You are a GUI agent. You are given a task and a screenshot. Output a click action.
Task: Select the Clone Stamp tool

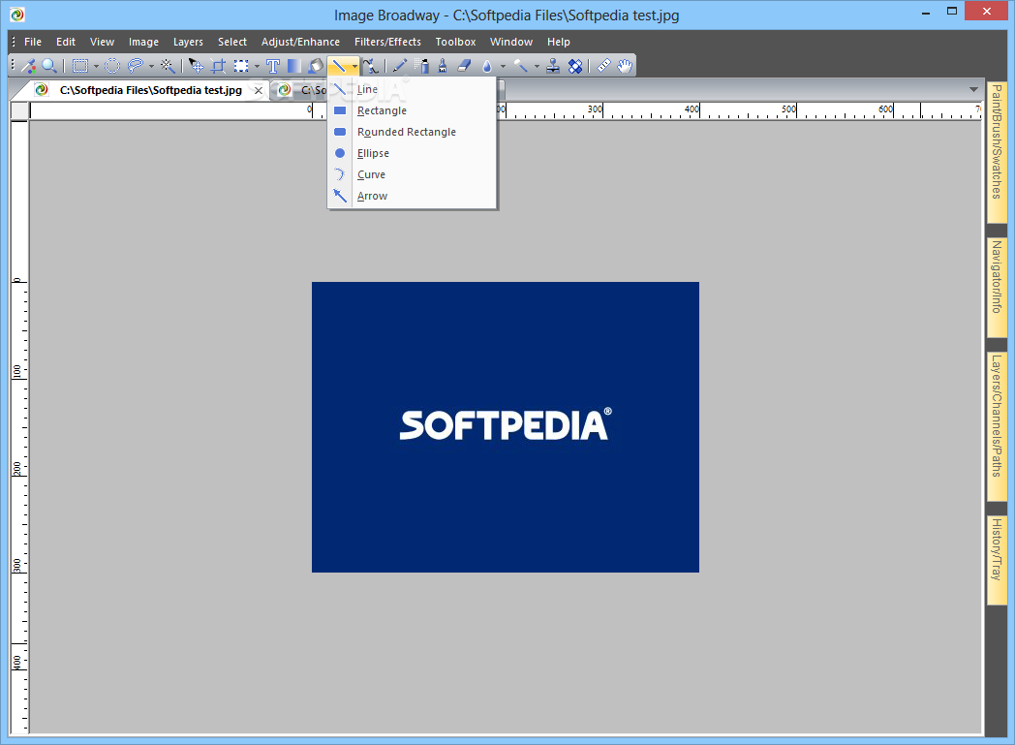tap(553, 65)
